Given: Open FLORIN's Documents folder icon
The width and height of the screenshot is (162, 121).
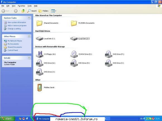Looking at the screenshot, I should [x=74, y=23].
